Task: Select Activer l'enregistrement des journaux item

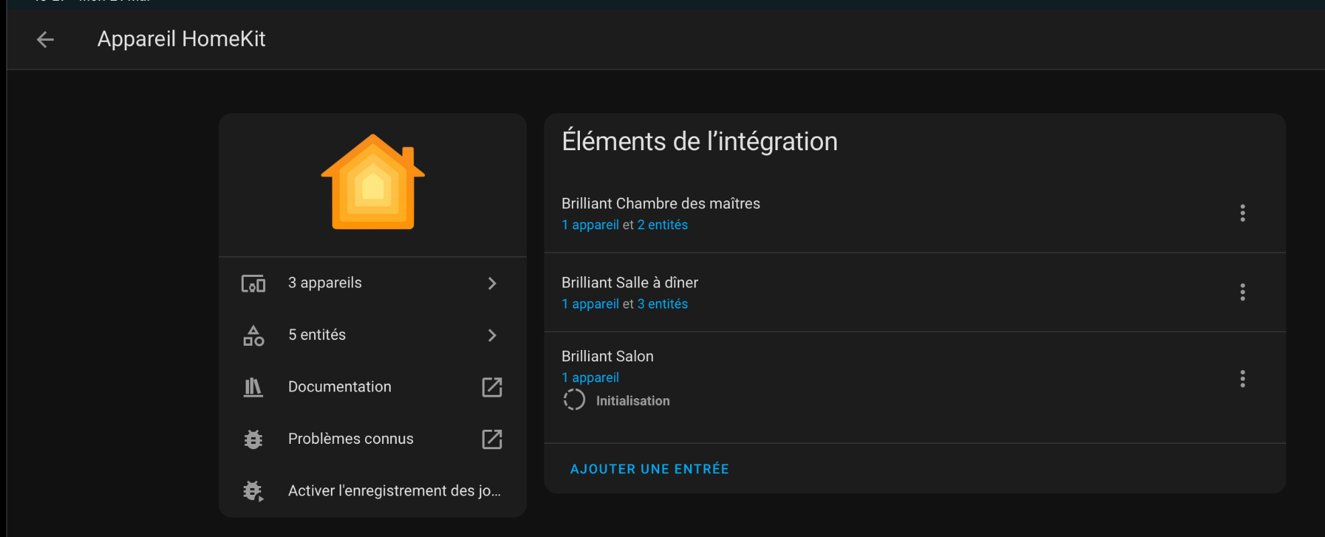Action: click(394, 491)
